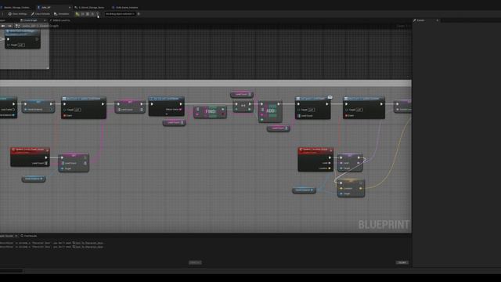501x282 pixels.
Task: Click the Simulation toolbar button
Action: click(x=61, y=14)
